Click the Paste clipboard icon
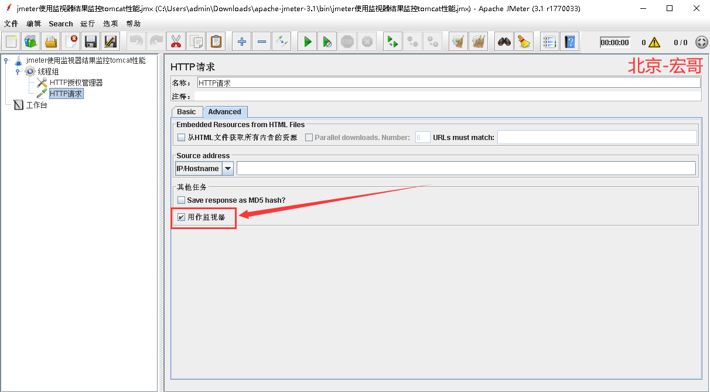Image resolution: width=710 pixels, height=392 pixels. coord(216,42)
